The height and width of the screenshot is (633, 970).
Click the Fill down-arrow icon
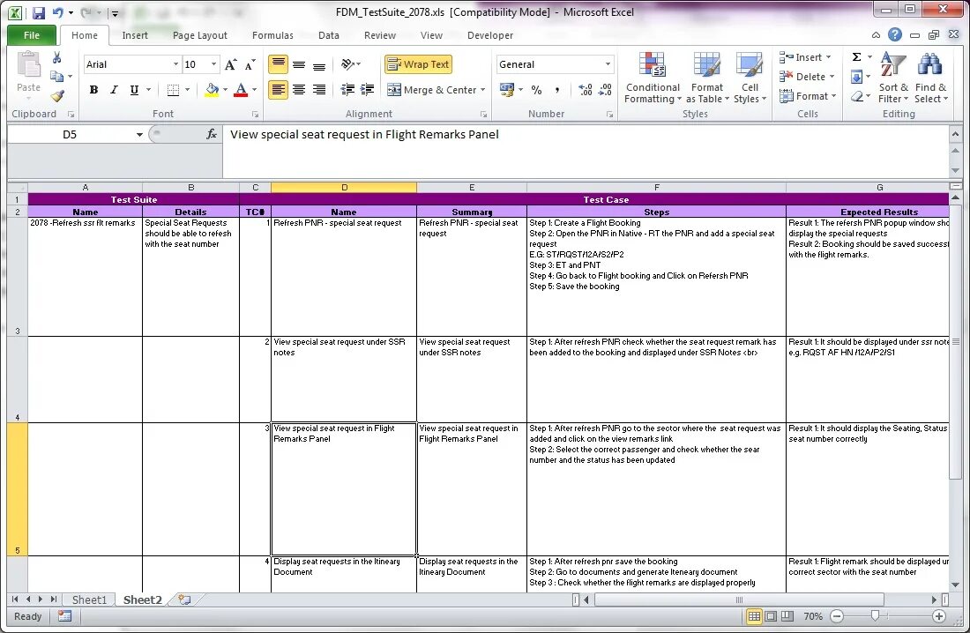(857, 77)
